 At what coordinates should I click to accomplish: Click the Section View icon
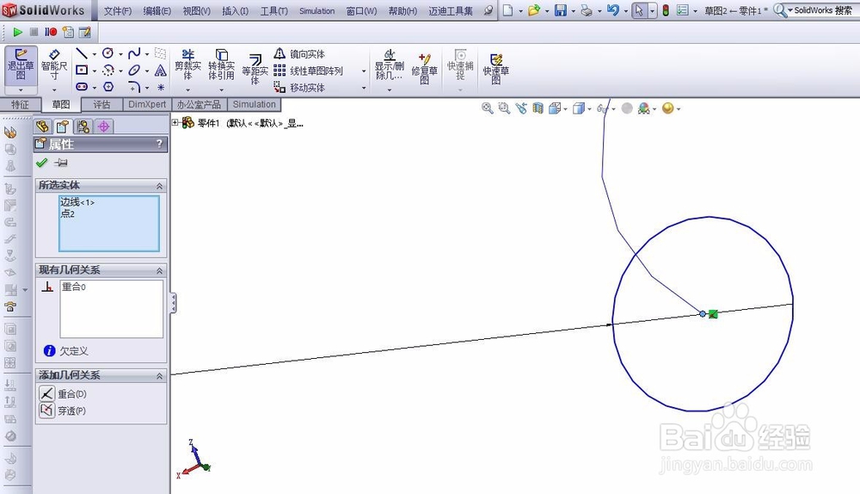click(x=538, y=108)
